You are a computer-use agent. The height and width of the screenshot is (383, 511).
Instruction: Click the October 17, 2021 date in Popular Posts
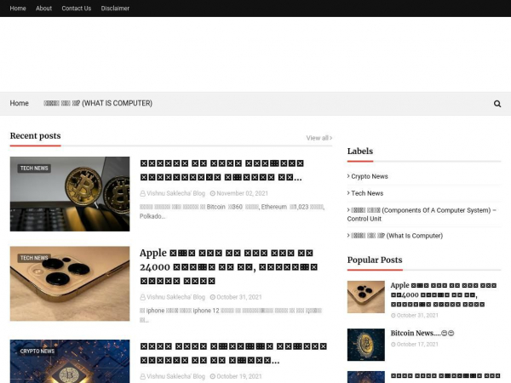tap(416, 344)
